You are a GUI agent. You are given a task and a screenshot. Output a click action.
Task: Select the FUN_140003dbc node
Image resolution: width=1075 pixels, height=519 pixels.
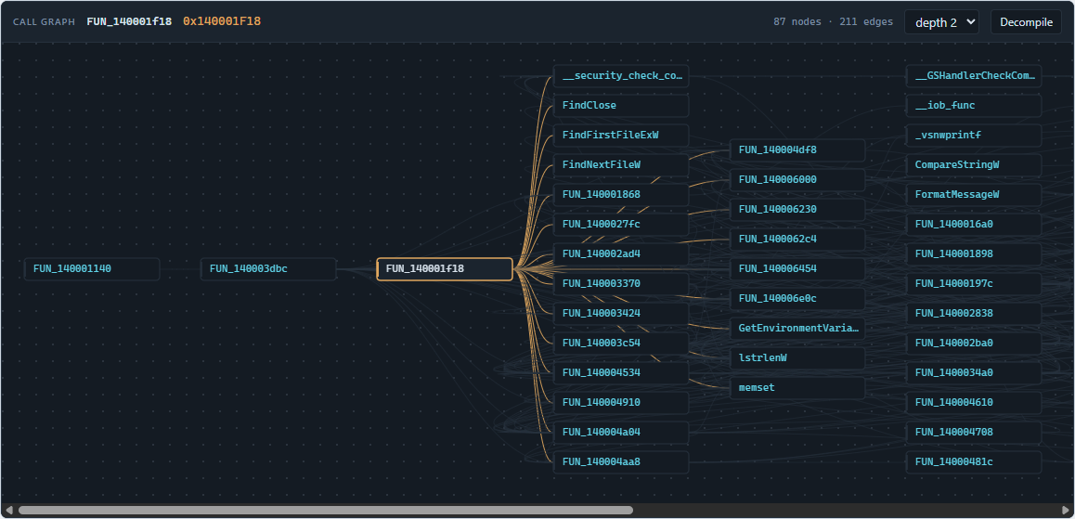(x=268, y=268)
